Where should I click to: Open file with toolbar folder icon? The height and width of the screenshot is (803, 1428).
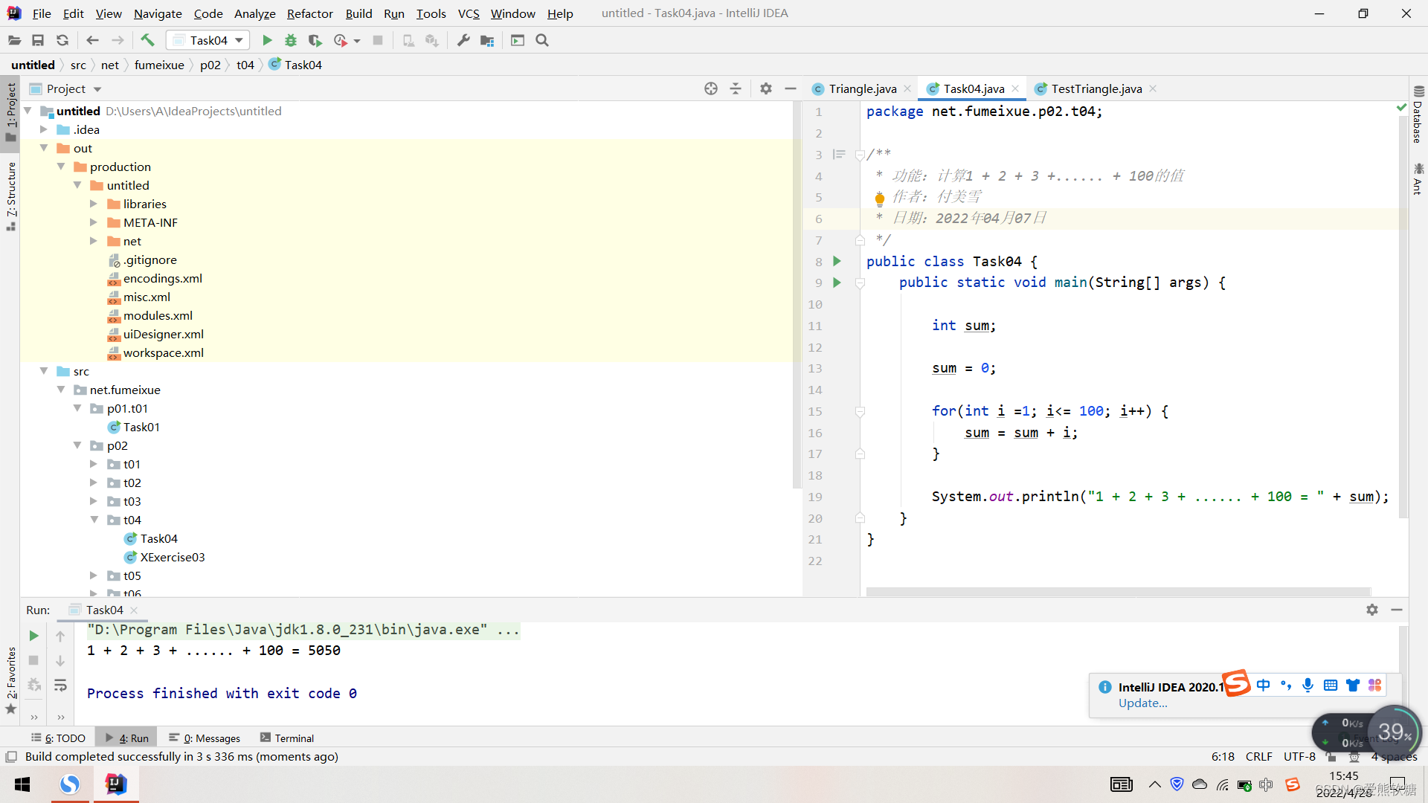tap(14, 40)
